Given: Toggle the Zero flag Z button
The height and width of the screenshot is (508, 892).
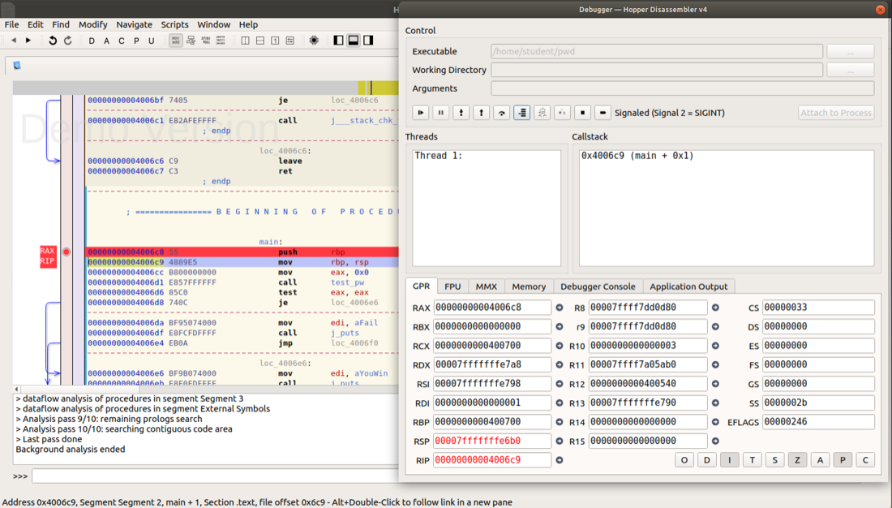Looking at the screenshot, I should click(797, 460).
